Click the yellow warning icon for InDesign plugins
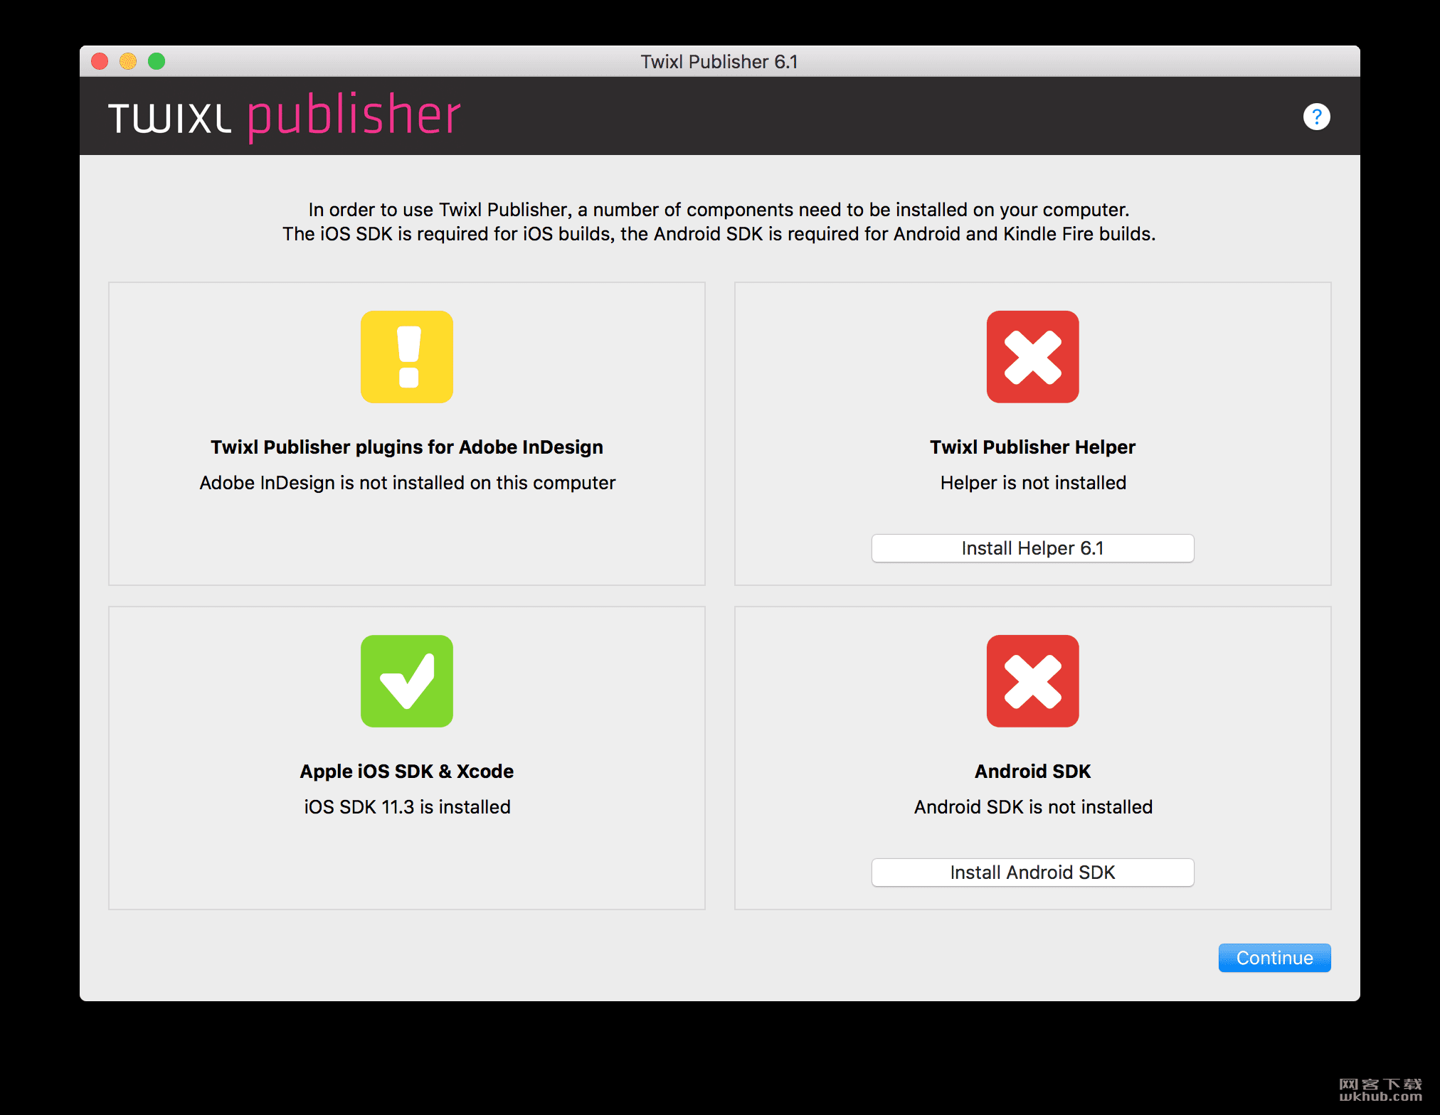 (x=407, y=357)
